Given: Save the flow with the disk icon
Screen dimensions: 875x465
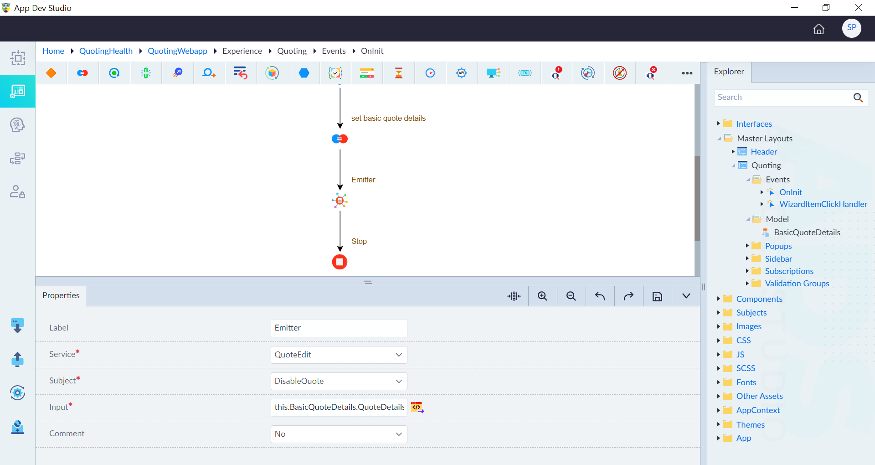Looking at the screenshot, I should 657,296.
